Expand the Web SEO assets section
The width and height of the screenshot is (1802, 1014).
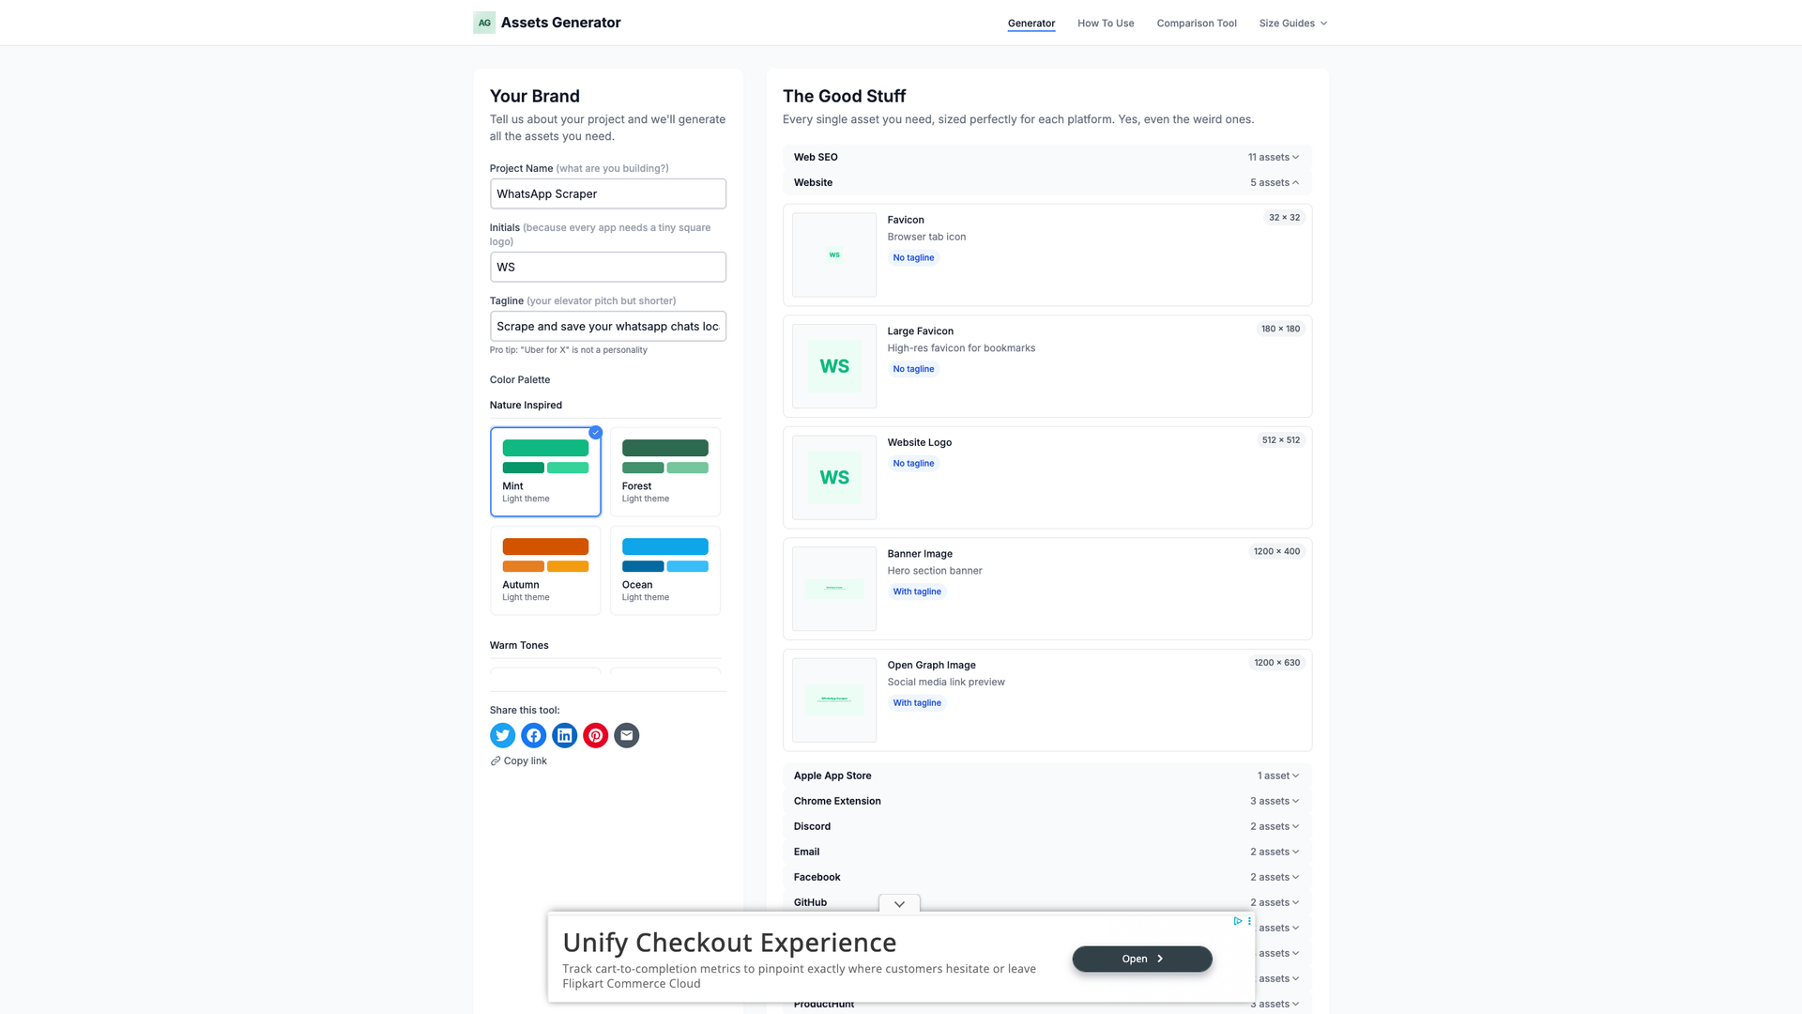pyautogui.click(x=1046, y=157)
